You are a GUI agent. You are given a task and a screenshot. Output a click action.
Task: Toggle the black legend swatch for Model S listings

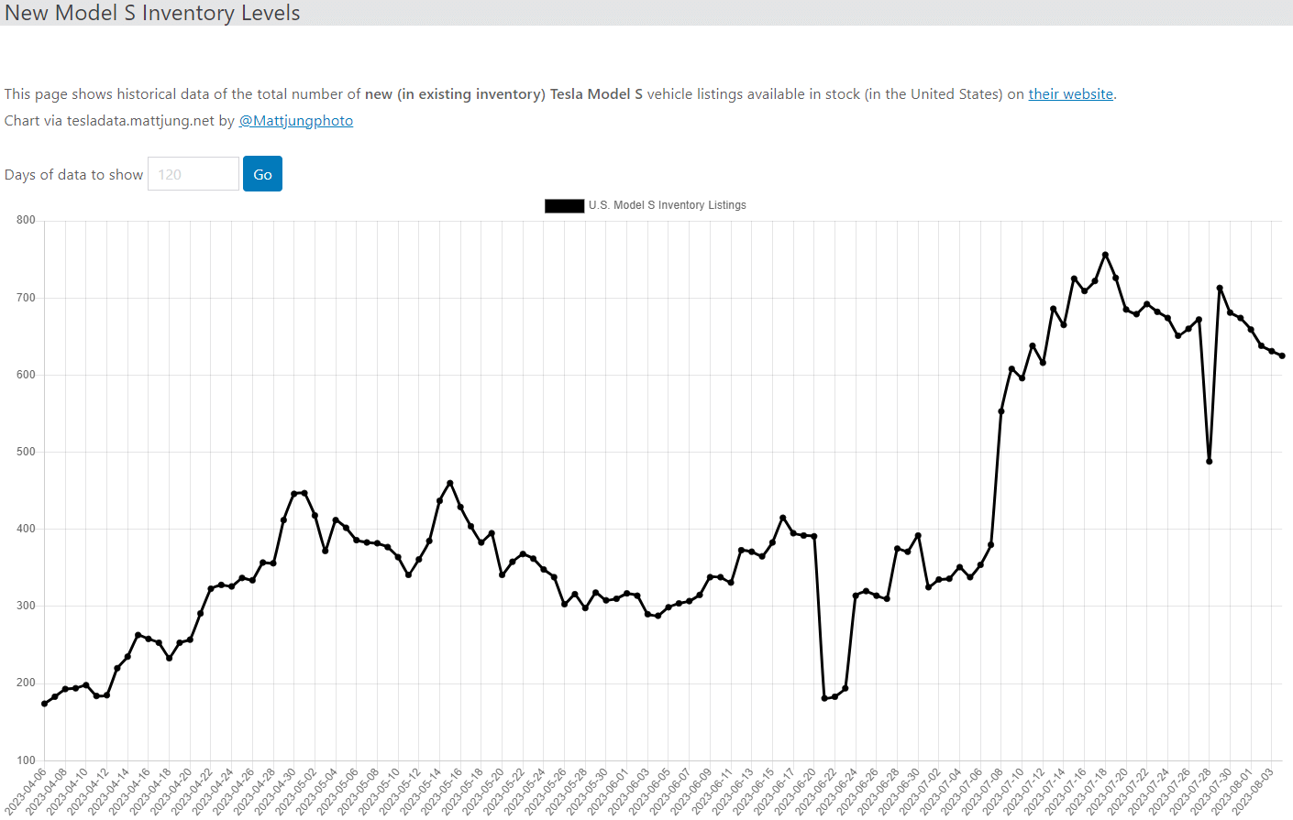564,205
